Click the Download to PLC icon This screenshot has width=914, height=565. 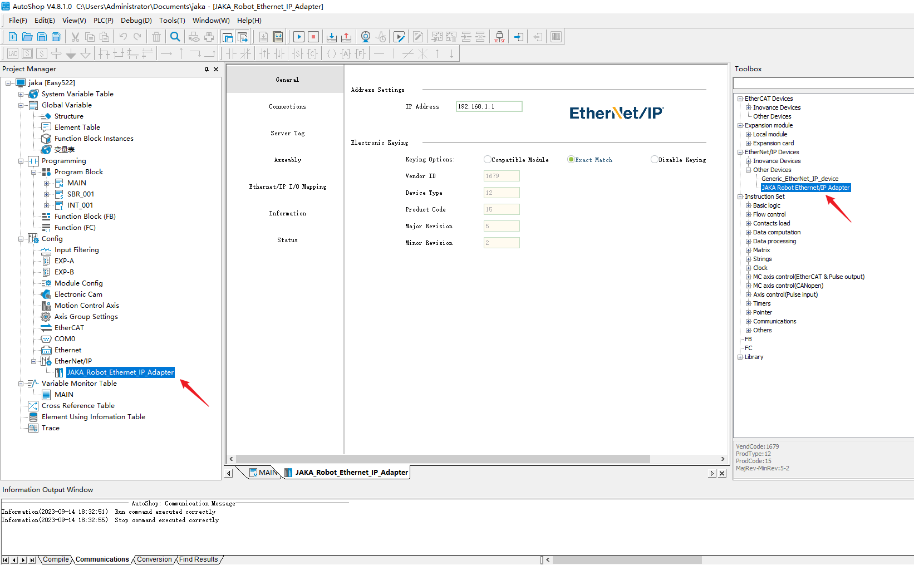[331, 37]
